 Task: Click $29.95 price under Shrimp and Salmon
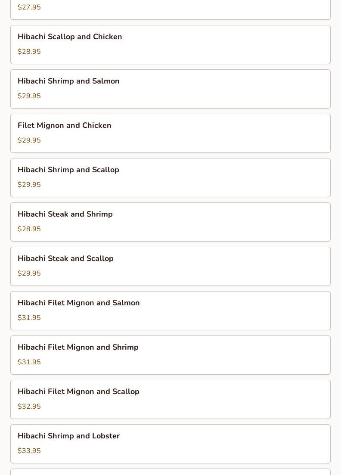[x=29, y=96]
